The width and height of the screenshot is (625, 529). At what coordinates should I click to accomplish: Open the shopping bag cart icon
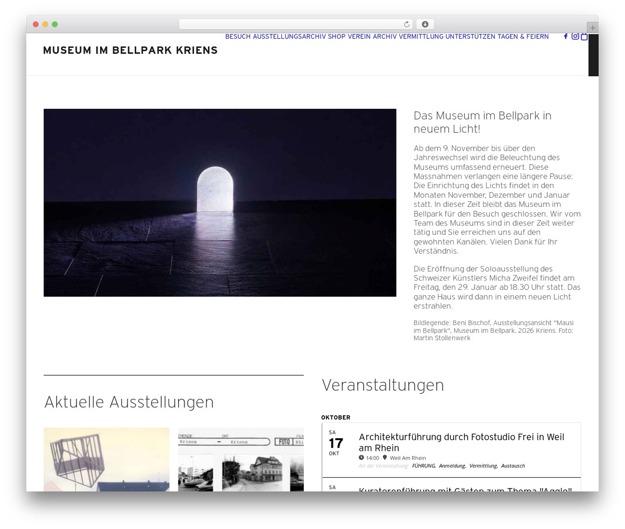[x=584, y=36]
